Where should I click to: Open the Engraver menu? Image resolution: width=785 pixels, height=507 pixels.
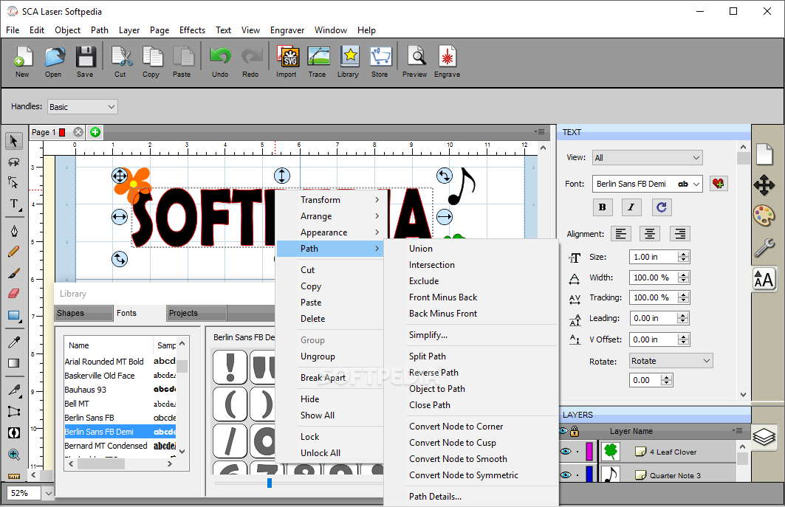coord(287,30)
